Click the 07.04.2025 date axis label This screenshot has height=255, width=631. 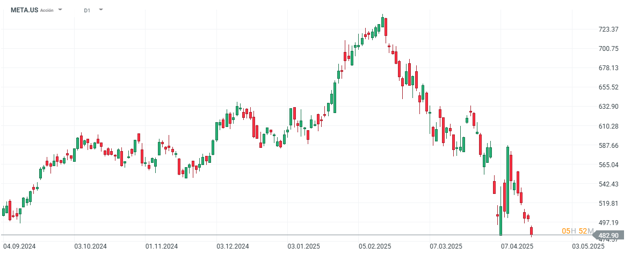coord(517,246)
